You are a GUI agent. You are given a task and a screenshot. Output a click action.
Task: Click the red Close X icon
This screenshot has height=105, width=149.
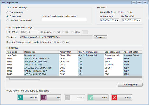click(114, 98)
